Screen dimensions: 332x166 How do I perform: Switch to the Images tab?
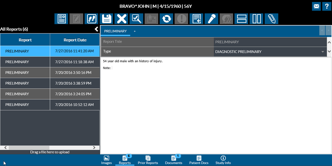106,160
